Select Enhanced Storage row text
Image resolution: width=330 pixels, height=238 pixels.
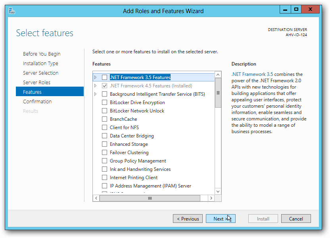point(129,144)
